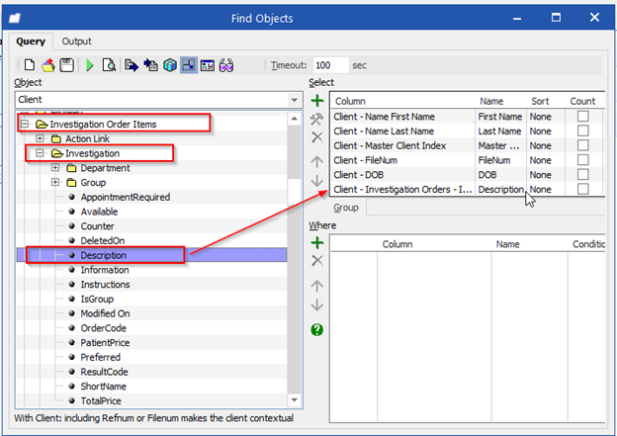Screen dimensions: 617x436
Task: Expand the Department tree folder
Action: 55,168
